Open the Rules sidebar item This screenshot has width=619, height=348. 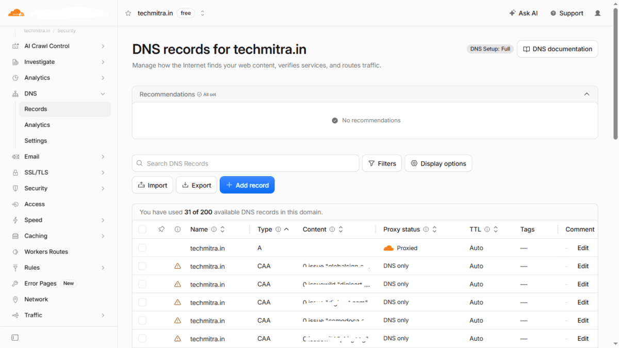(58, 268)
